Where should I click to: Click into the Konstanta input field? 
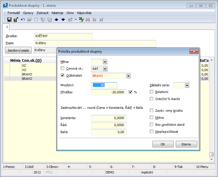(109, 118)
